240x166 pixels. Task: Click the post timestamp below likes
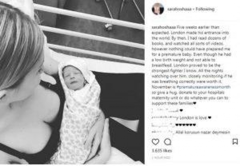click(161, 158)
